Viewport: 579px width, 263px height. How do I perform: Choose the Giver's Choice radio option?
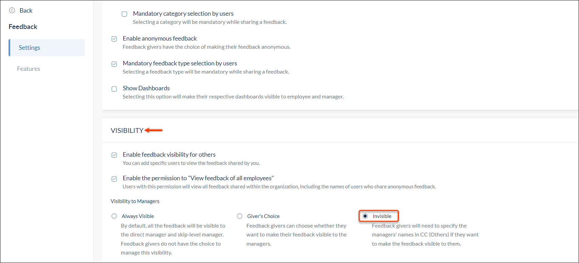(240, 216)
